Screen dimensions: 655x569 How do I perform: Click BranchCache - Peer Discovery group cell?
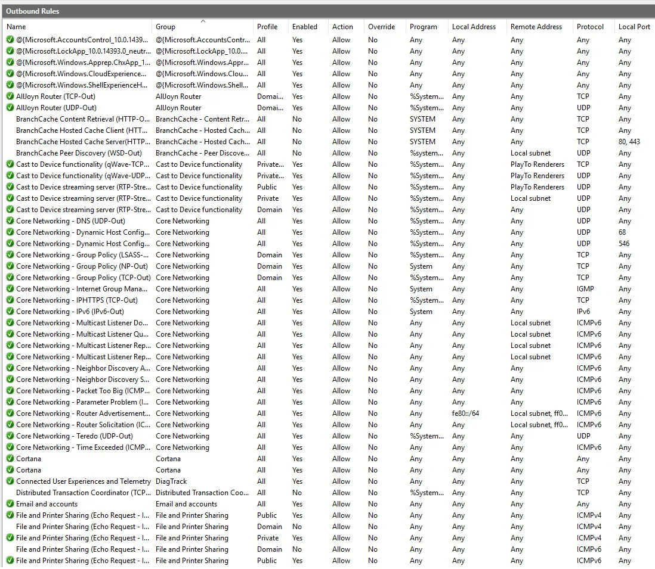click(202, 153)
